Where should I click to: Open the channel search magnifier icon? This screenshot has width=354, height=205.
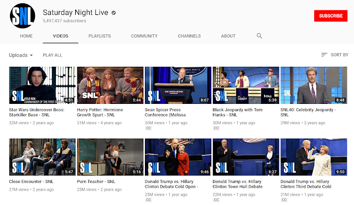click(x=259, y=36)
